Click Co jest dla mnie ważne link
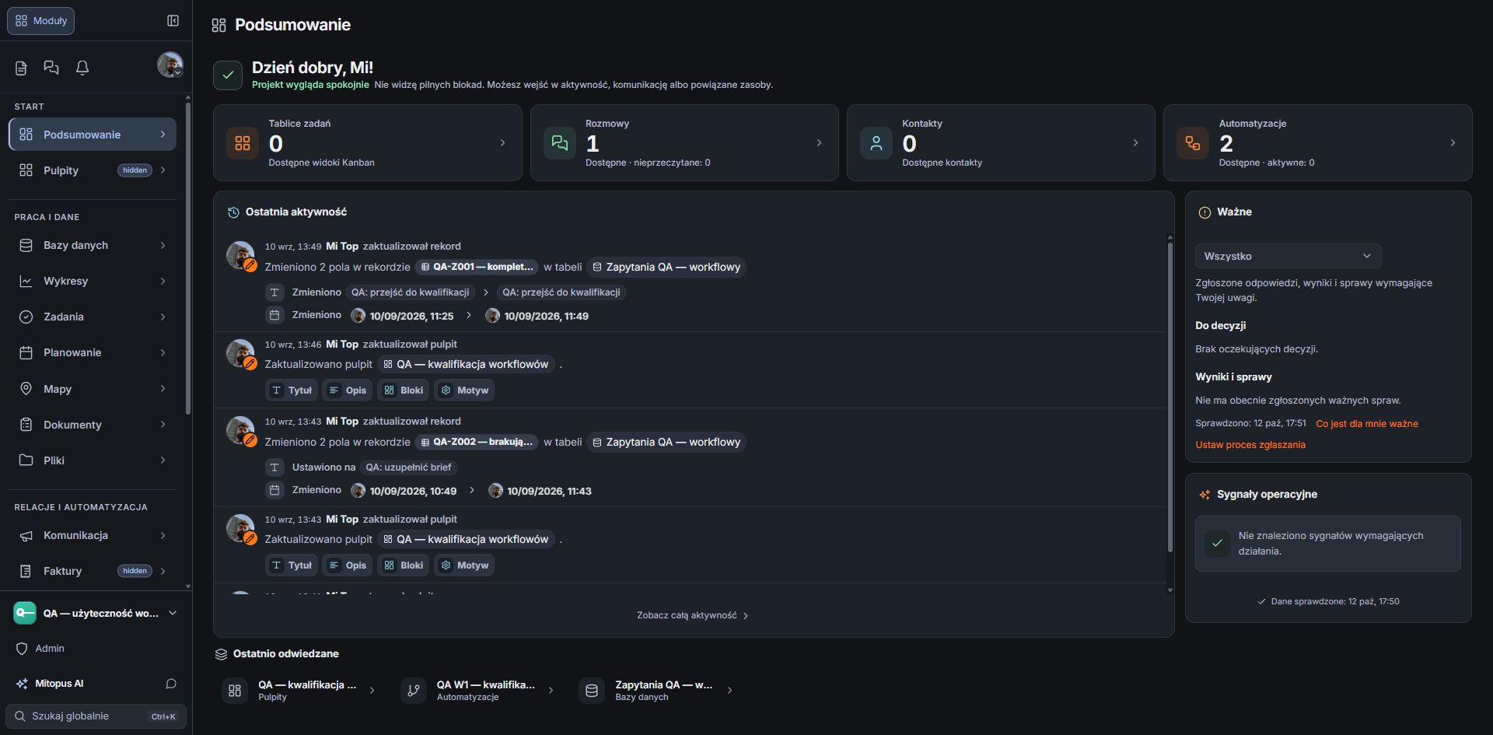 click(1366, 424)
